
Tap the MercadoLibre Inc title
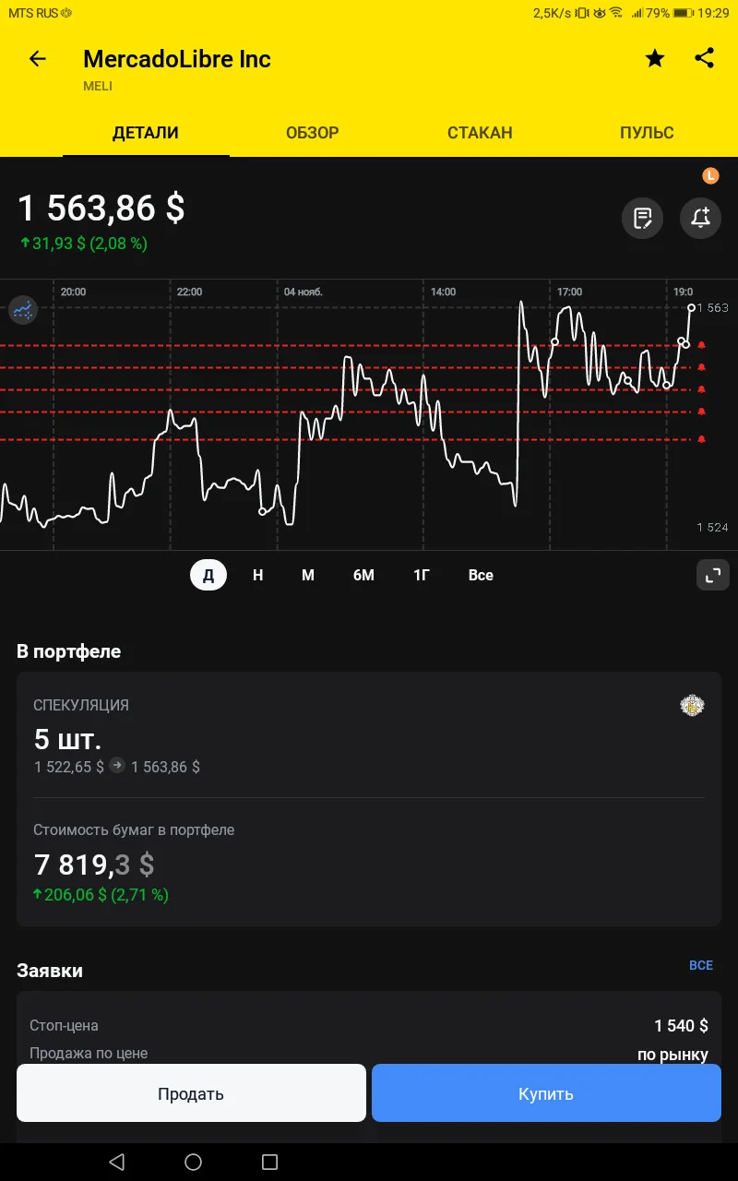[x=177, y=59]
